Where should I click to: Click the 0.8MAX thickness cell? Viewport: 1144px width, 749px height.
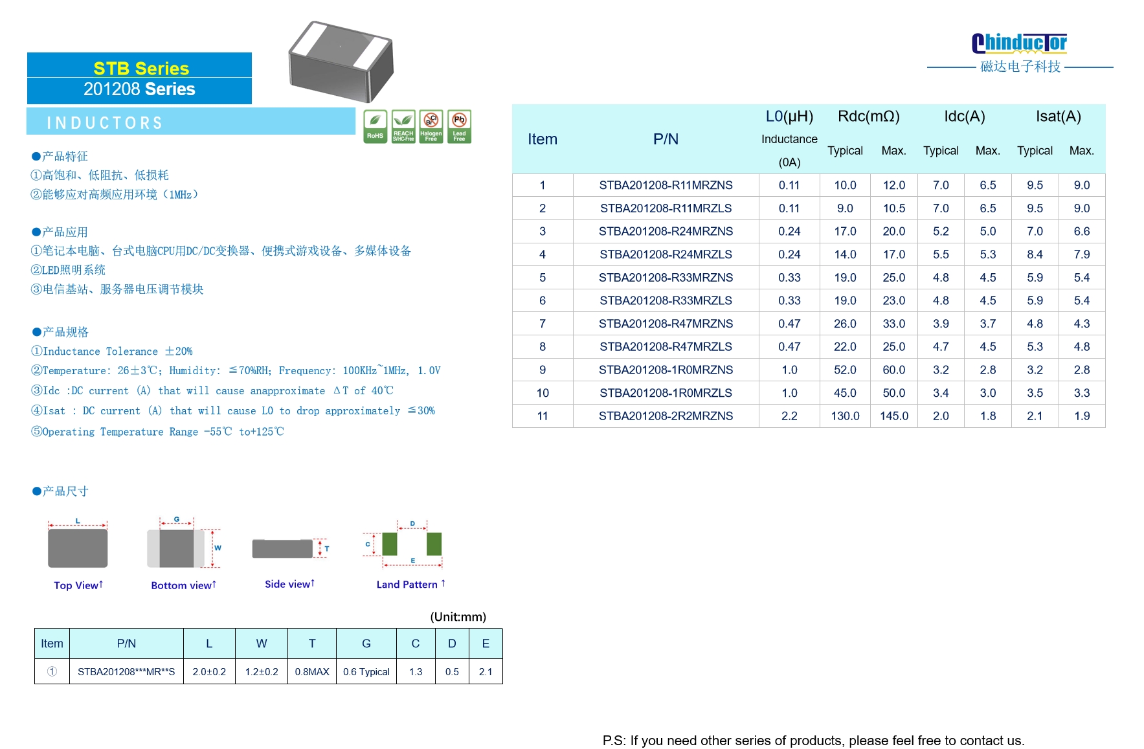point(312,672)
